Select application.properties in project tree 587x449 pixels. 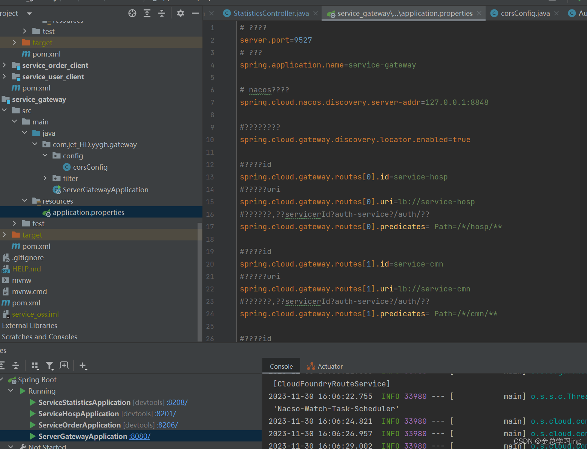[88, 212]
